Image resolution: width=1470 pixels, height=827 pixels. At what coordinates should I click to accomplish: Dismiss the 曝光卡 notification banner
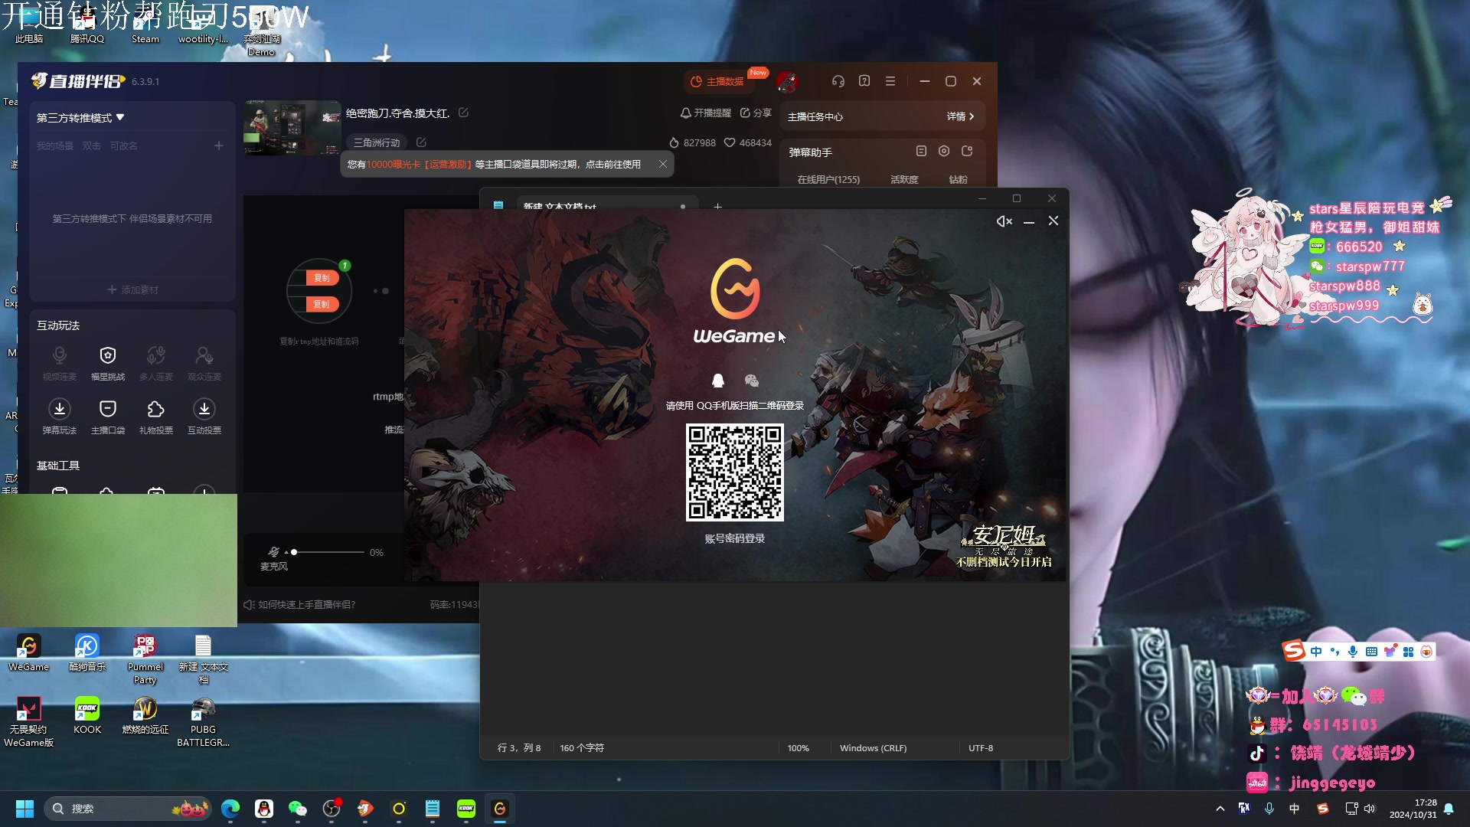(663, 164)
